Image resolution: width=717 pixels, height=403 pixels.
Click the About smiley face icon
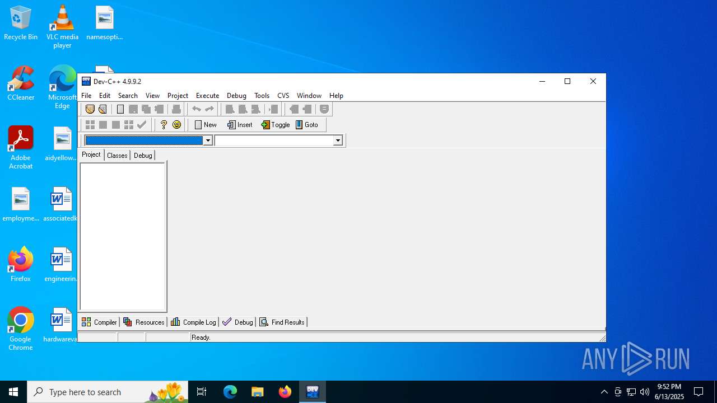(177, 125)
